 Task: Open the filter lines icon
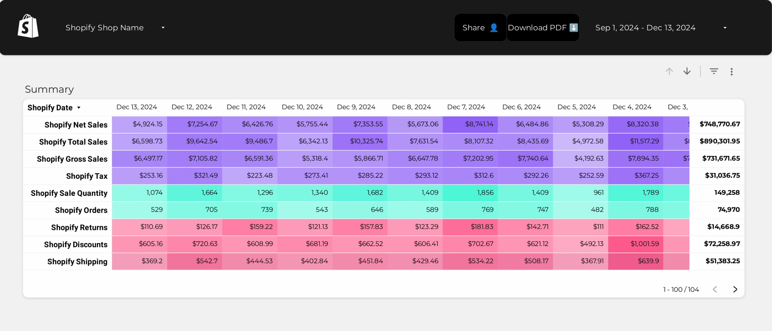tap(714, 71)
